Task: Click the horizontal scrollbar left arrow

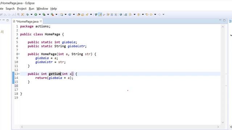Action: click(x=22, y=127)
